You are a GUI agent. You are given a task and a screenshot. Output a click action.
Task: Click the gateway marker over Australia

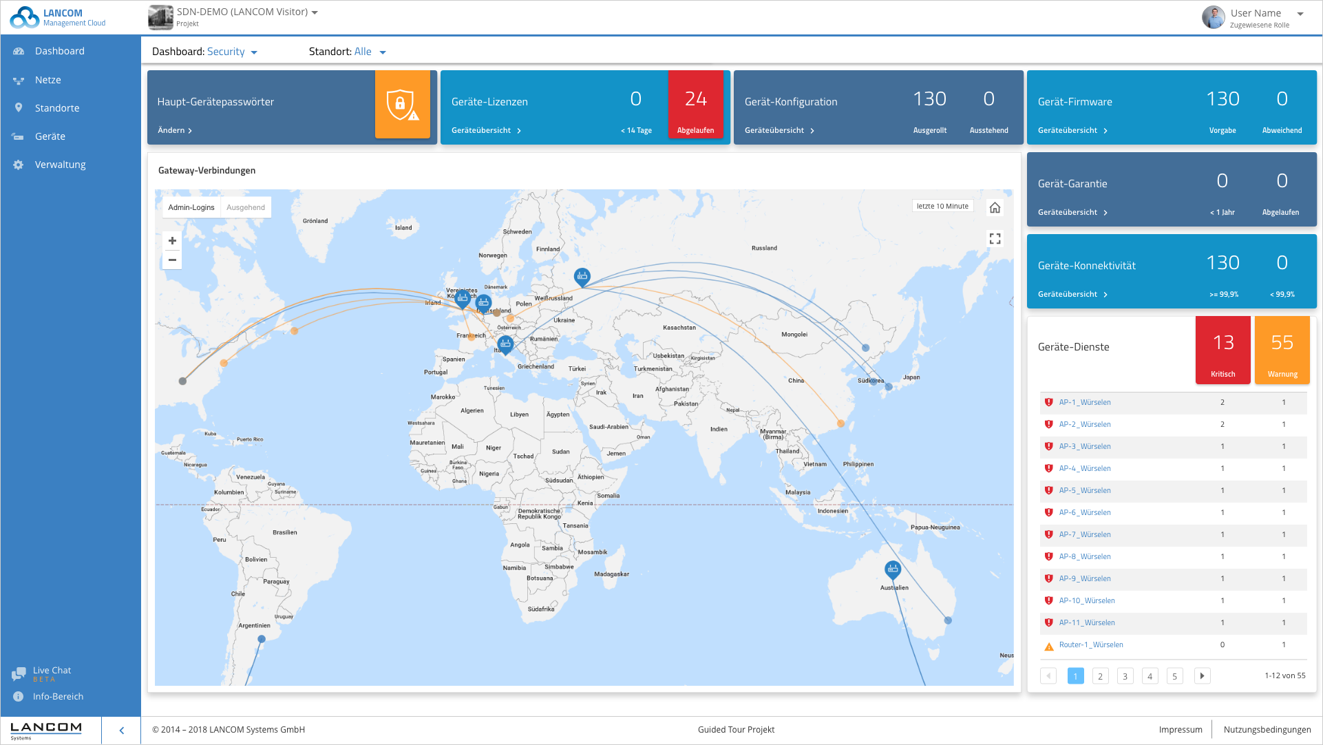[x=893, y=569]
